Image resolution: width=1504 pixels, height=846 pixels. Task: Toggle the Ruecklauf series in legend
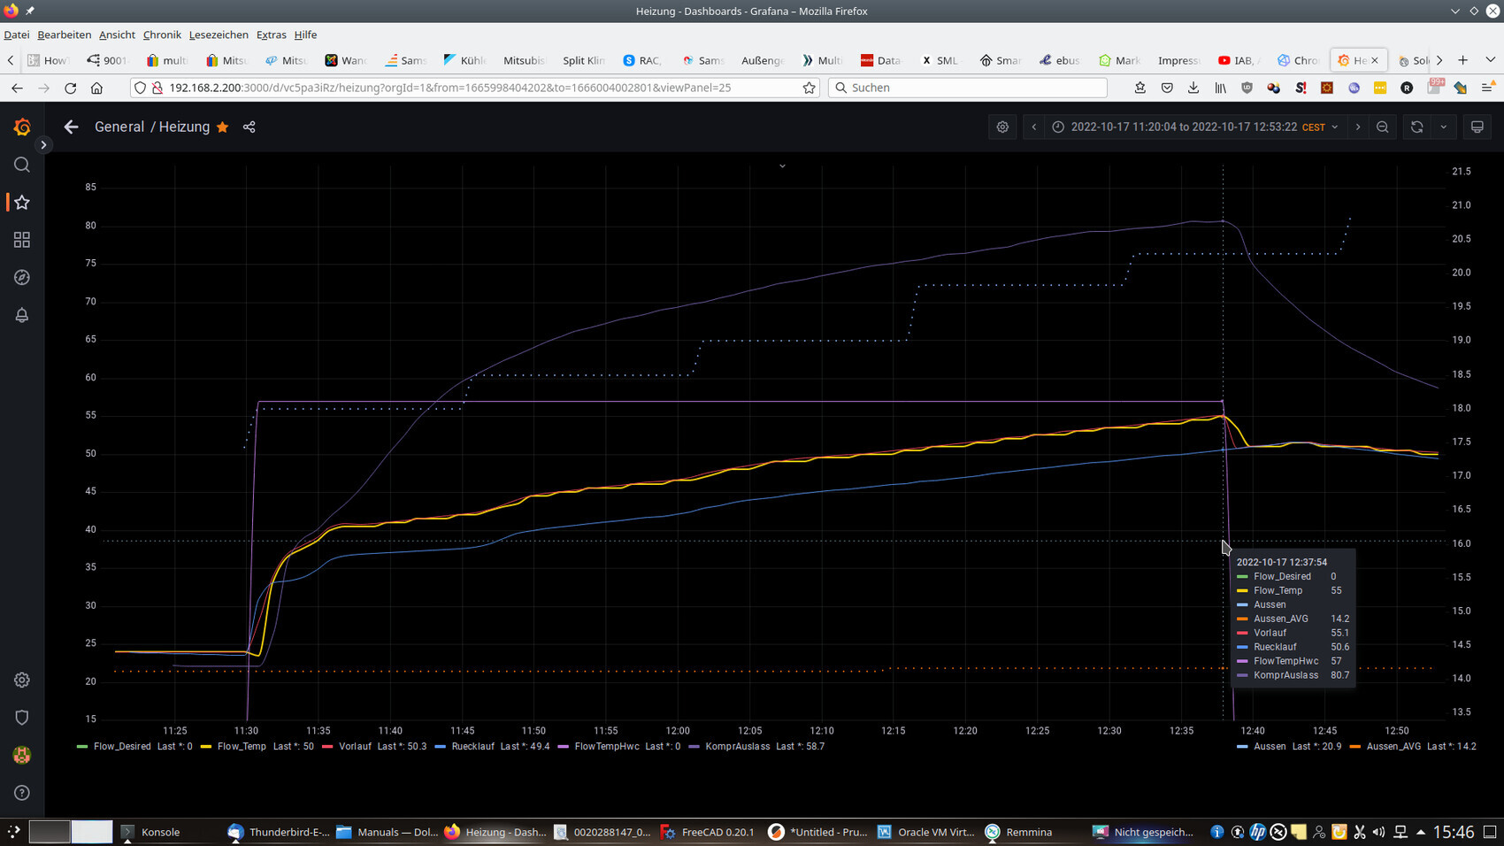472,747
